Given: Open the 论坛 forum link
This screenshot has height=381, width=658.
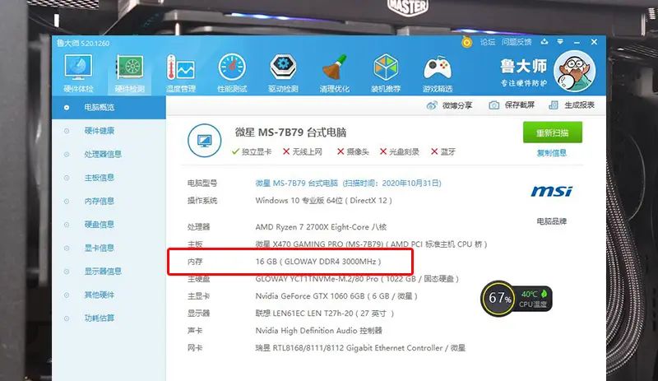Looking at the screenshot, I should point(488,42).
